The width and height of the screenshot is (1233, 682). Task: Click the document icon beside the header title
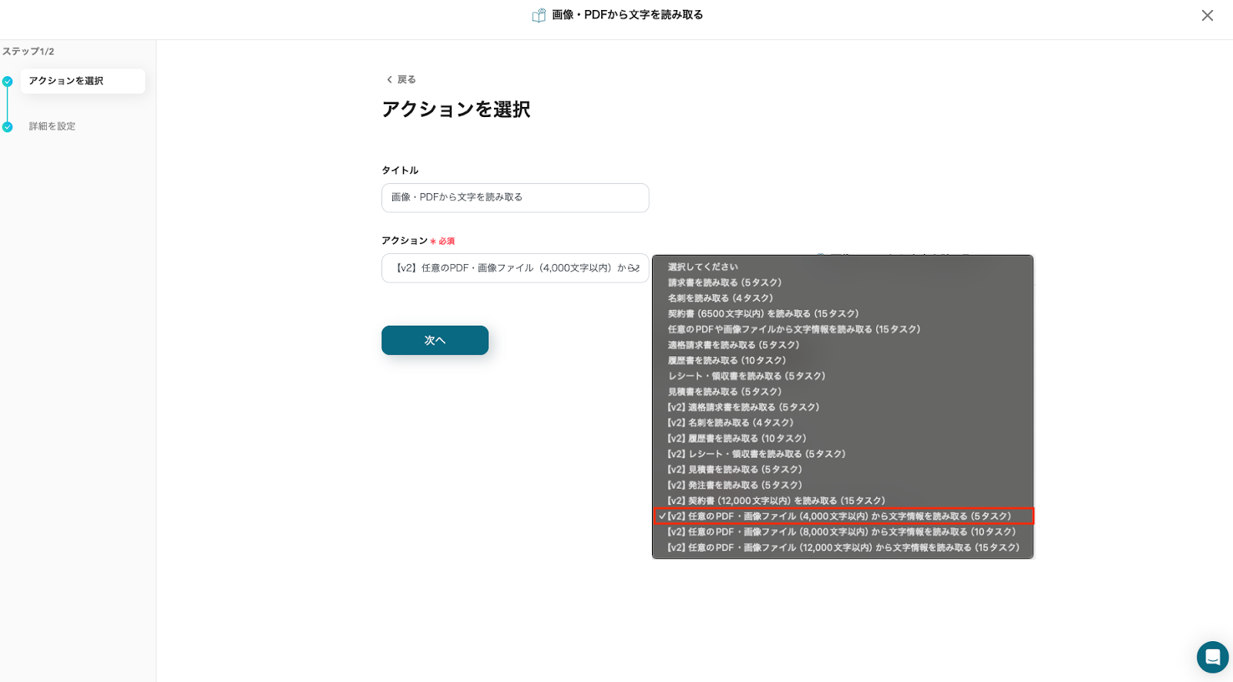click(539, 15)
